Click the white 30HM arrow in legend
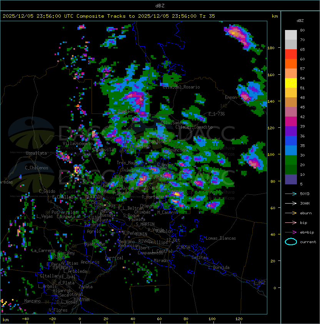 pos(291,203)
